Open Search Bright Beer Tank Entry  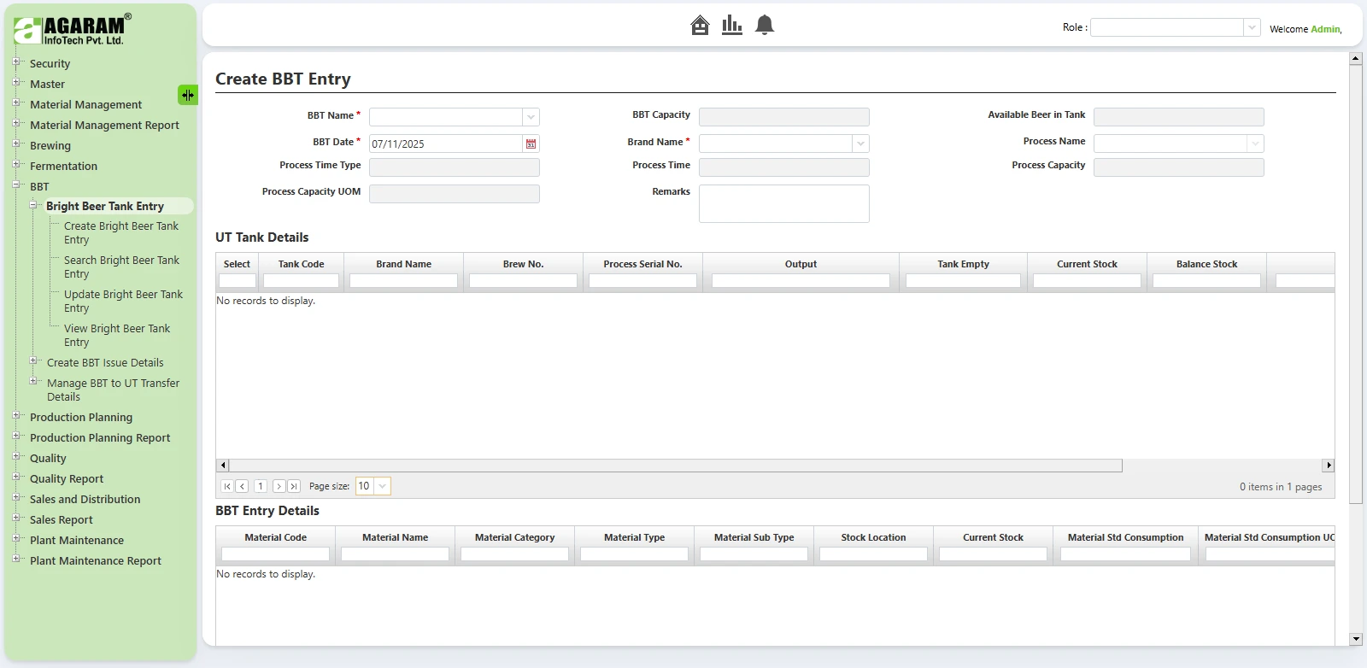click(121, 267)
